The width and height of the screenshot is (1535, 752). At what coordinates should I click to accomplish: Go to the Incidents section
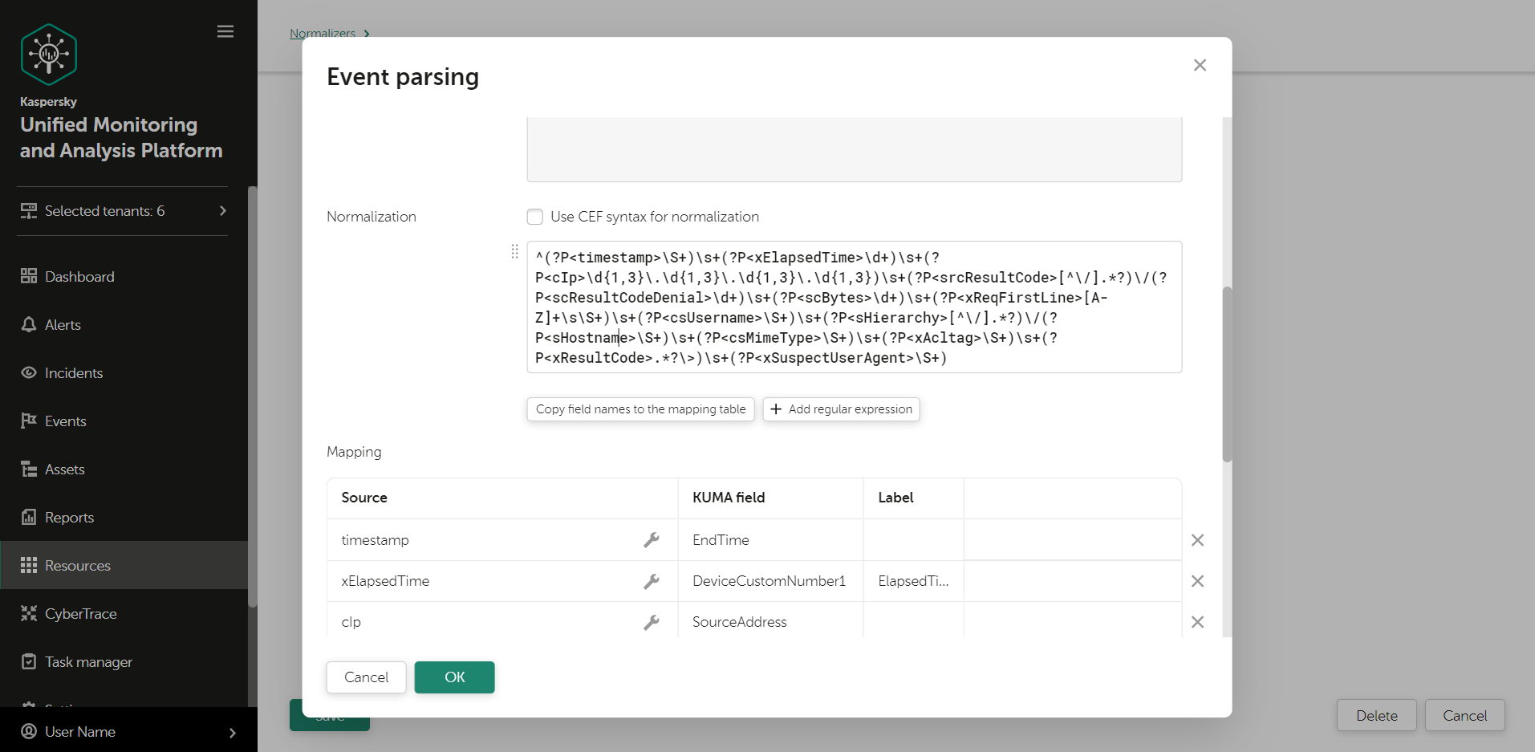point(74,373)
